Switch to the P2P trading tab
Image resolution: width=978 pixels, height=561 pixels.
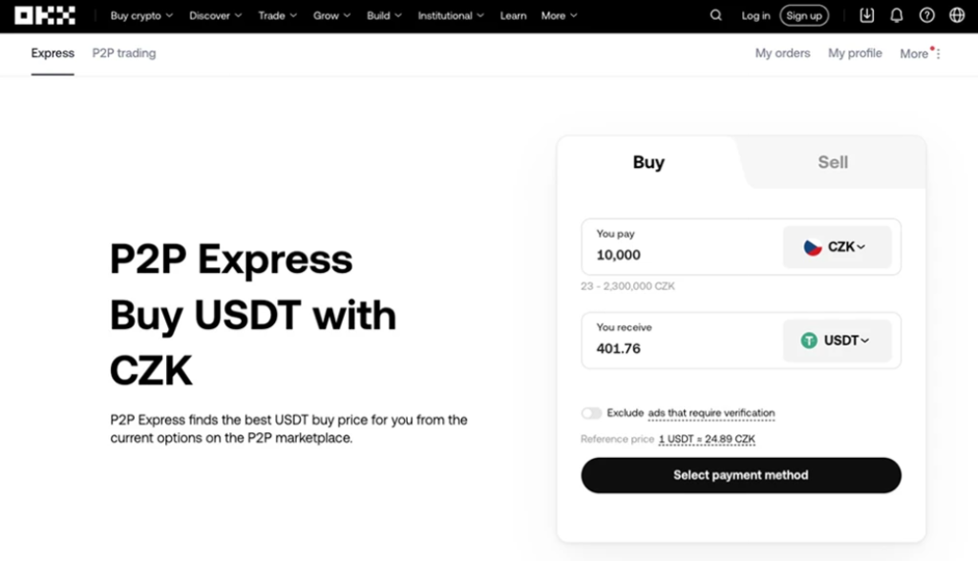[x=124, y=53]
